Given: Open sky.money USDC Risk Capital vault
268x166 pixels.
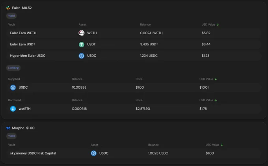Looking at the screenshot, I should click(33, 153).
